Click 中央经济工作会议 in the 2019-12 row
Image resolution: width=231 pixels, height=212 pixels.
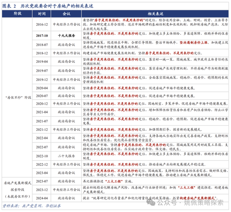(x=66, y=80)
